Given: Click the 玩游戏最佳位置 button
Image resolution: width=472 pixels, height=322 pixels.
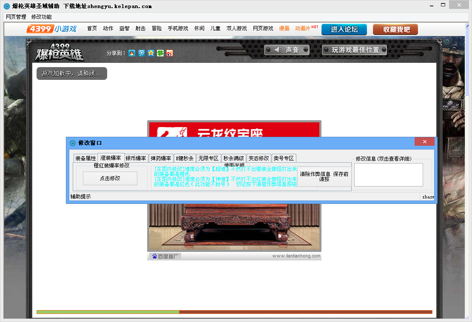Looking at the screenshot, I should [x=355, y=50].
